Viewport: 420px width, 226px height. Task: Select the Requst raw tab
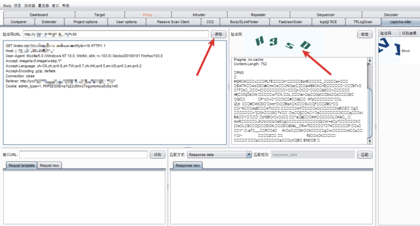coord(49,165)
